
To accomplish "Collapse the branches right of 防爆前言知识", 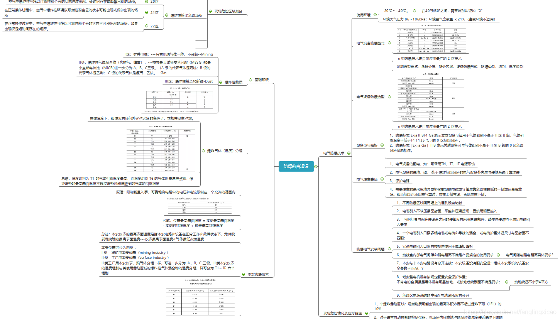I will [x=316, y=167].
